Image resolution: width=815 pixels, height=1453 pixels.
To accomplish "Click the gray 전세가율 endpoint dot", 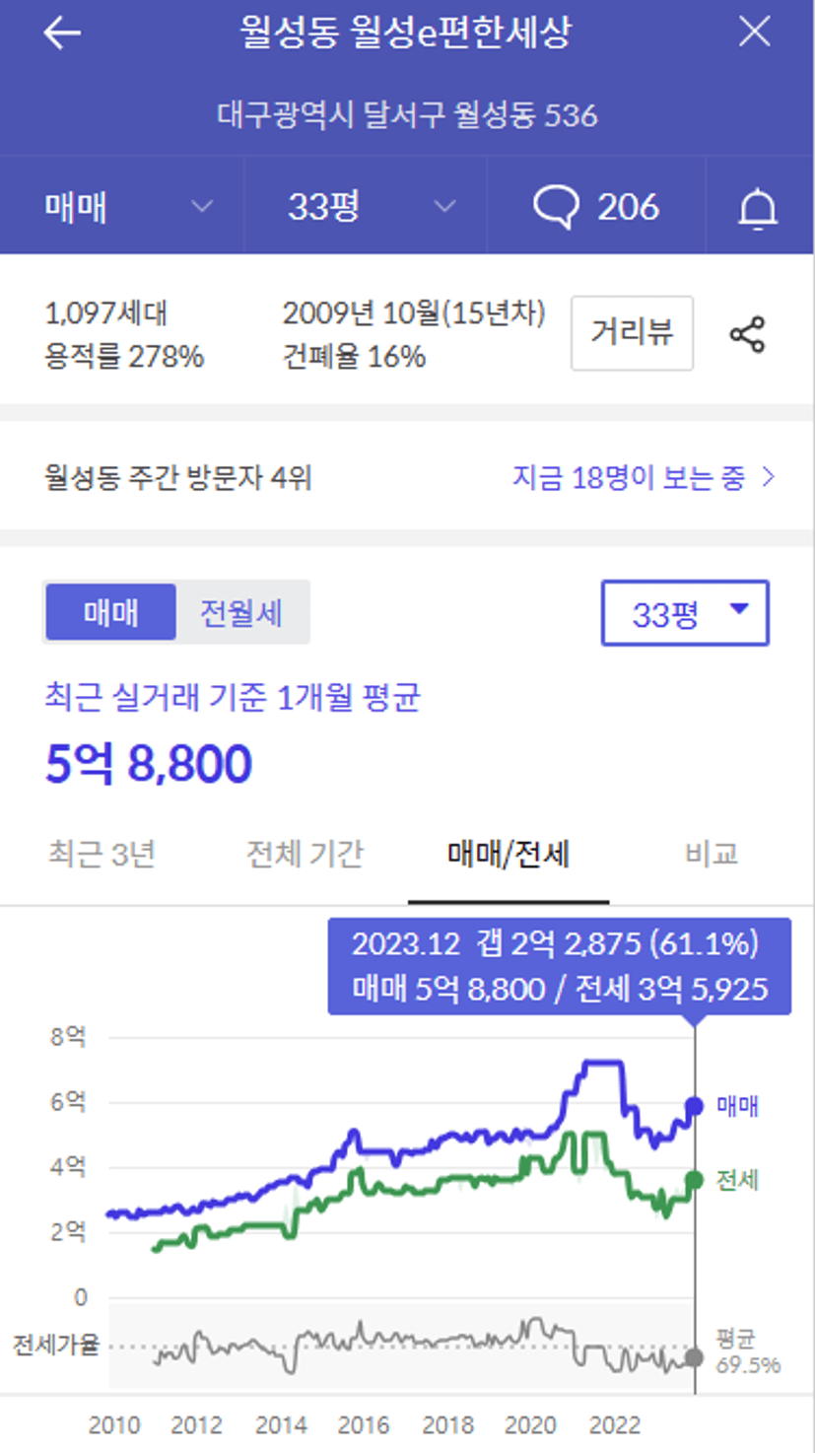I will [695, 1356].
